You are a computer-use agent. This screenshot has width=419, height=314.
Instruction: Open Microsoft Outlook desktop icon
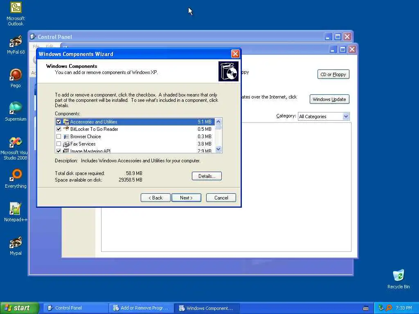click(16, 14)
